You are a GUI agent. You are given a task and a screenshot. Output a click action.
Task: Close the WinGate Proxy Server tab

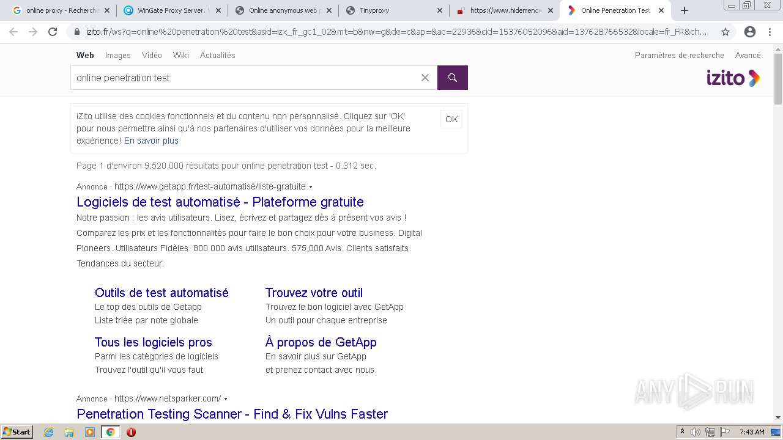pos(218,10)
